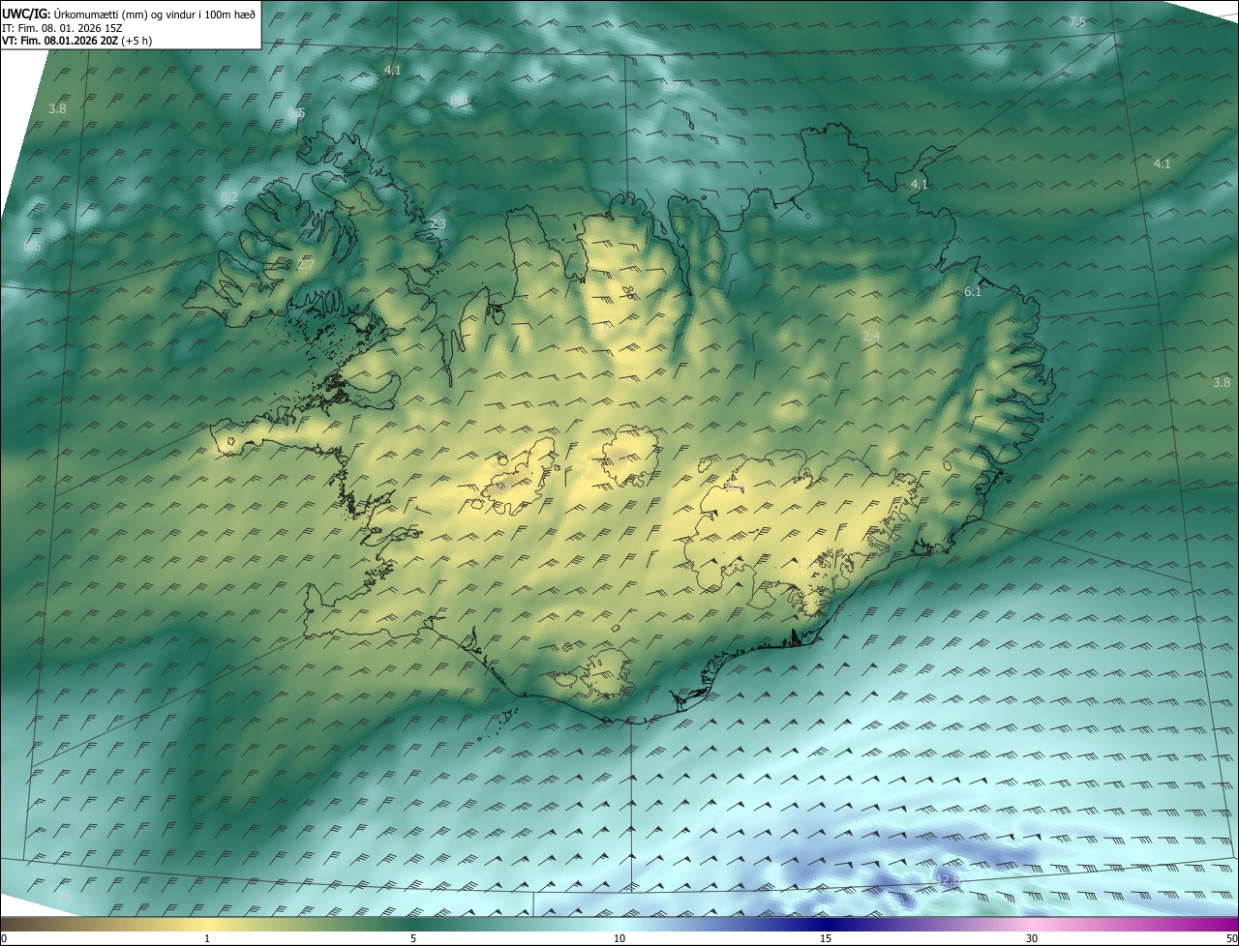Click the color scale tick label 10
The height and width of the screenshot is (946, 1239).
(x=619, y=938)
